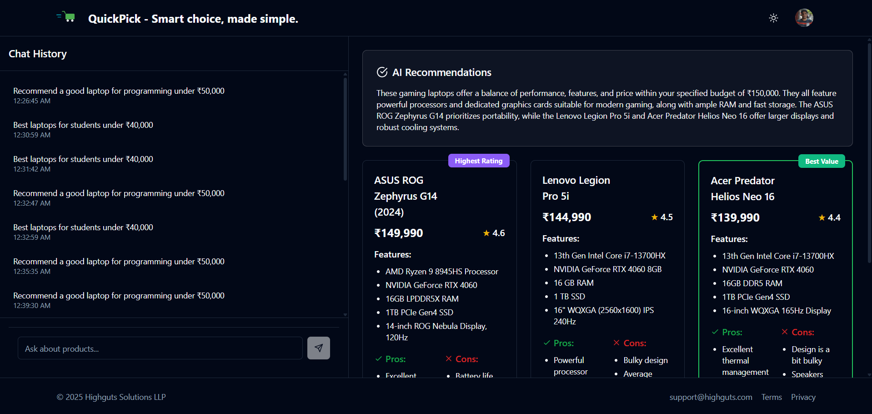Click the support@highguts.com email link

point(711,397)
